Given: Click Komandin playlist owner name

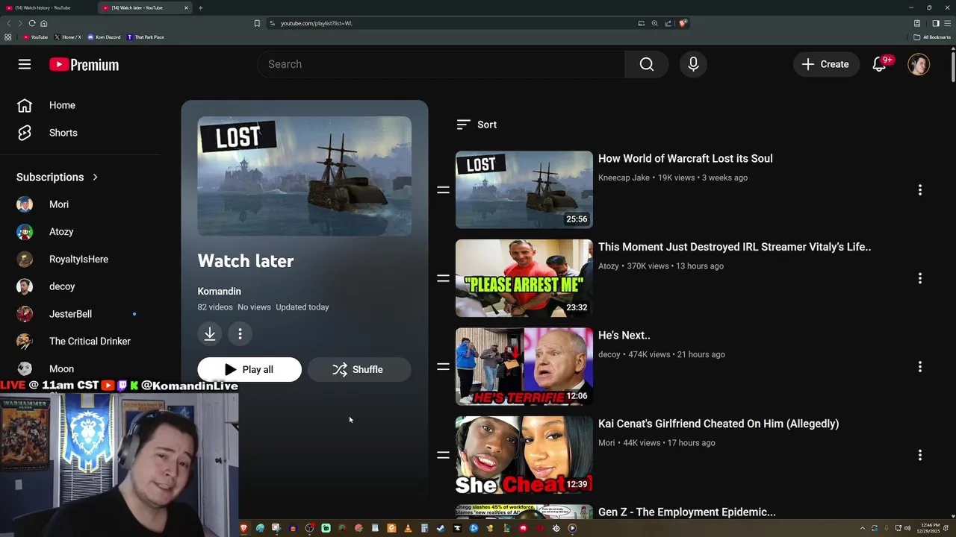Looking at the screenshot, I should (x=219, y=291).
